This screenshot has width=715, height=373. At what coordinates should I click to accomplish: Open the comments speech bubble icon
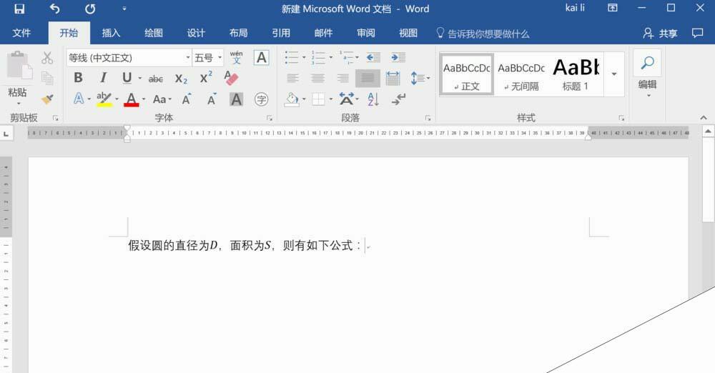(x=697, y=33)
